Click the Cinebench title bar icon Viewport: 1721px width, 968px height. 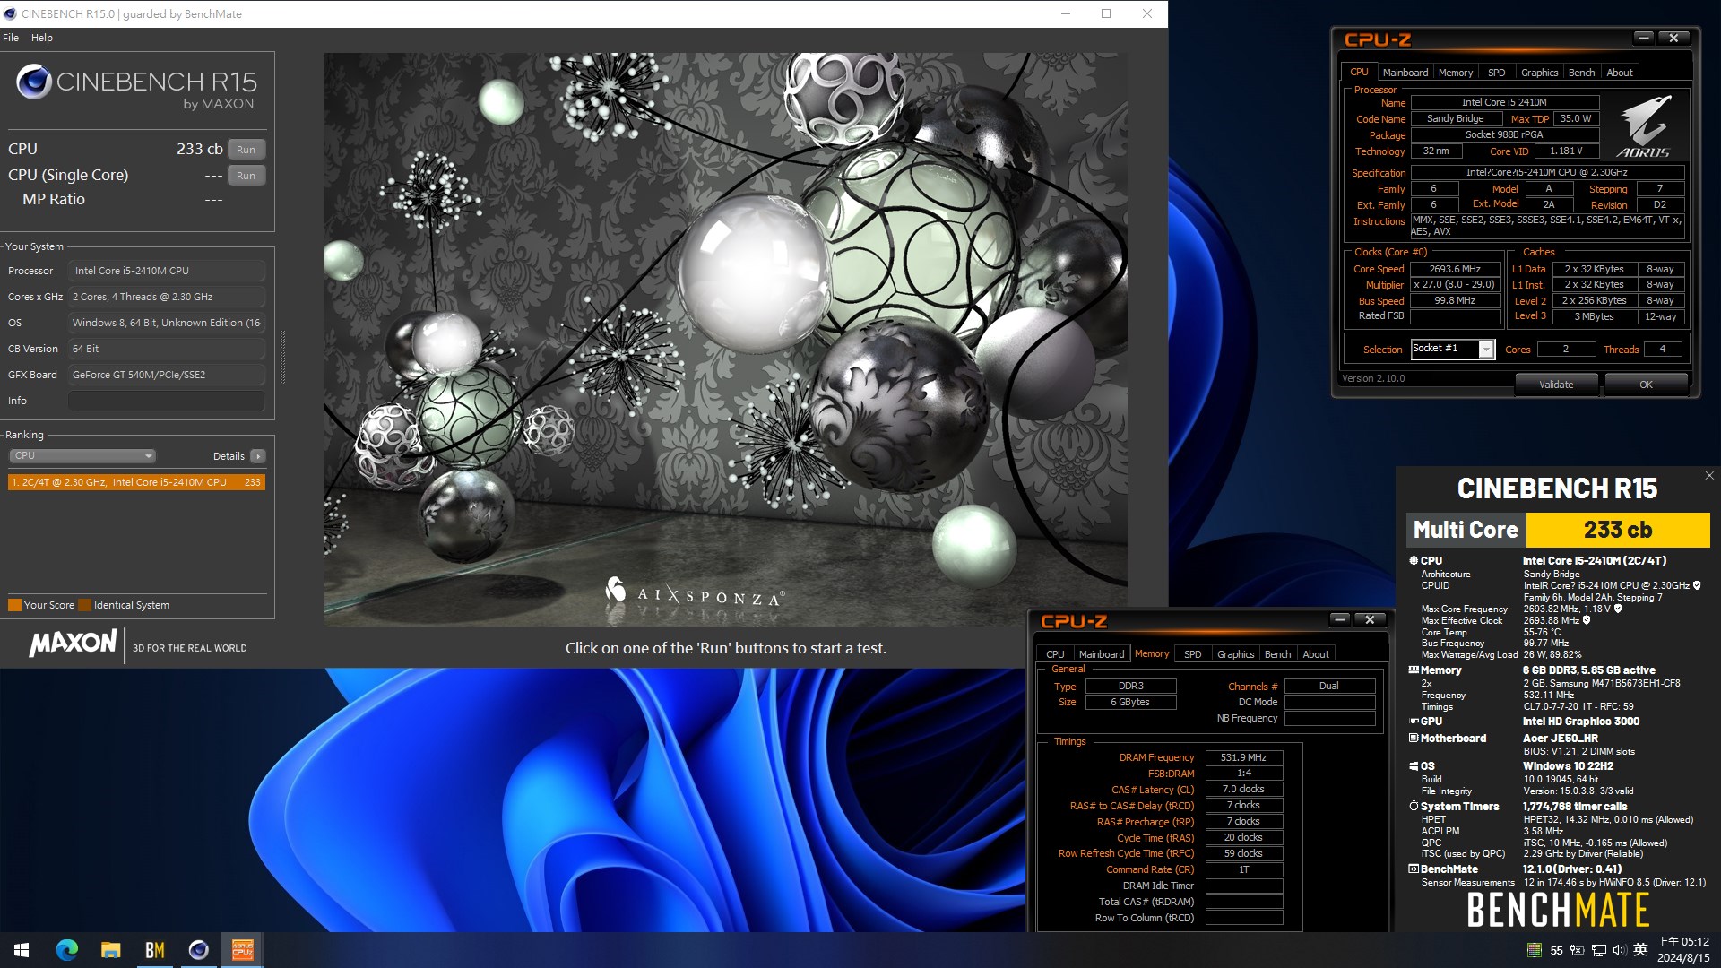[10, 13]
